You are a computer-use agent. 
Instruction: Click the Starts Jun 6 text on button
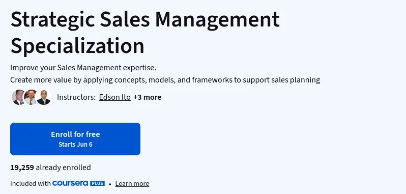75,145
